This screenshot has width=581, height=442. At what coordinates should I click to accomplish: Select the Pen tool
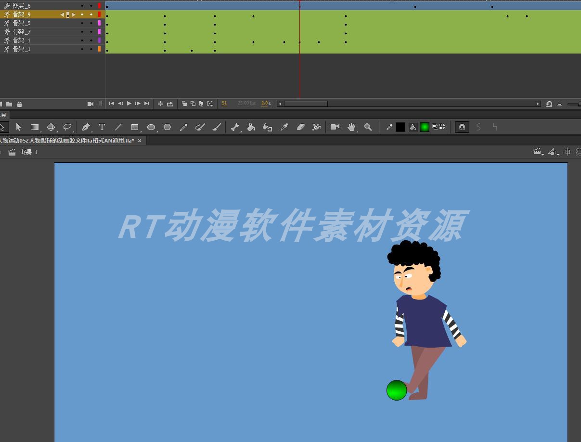click(x=85, y=127)
